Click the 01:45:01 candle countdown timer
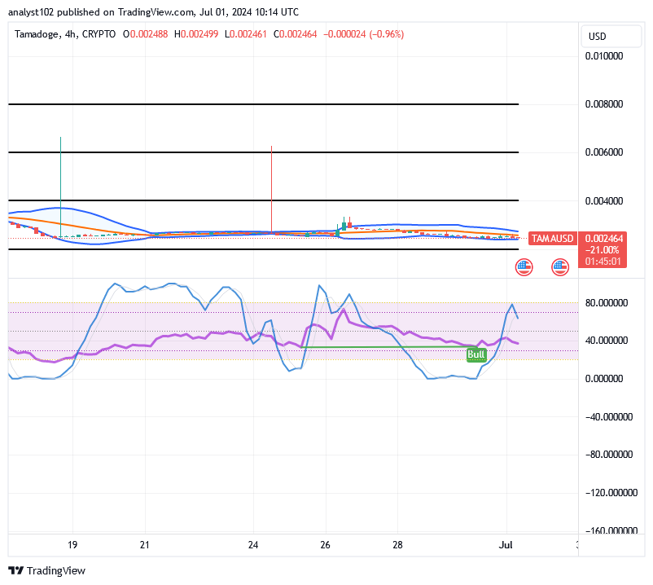 (x=603, y=262)
